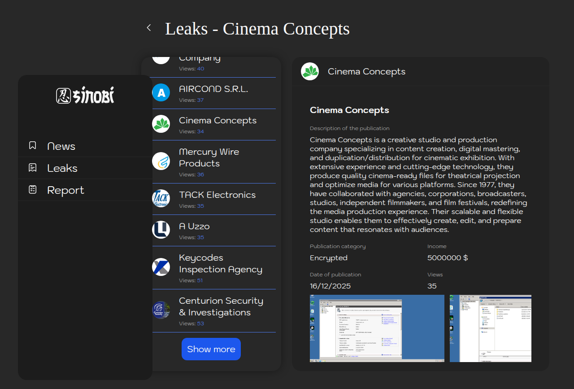Open the first screenshot thumbnail in the detail panel
Screen dimensions: 574x389
[377, 328]
